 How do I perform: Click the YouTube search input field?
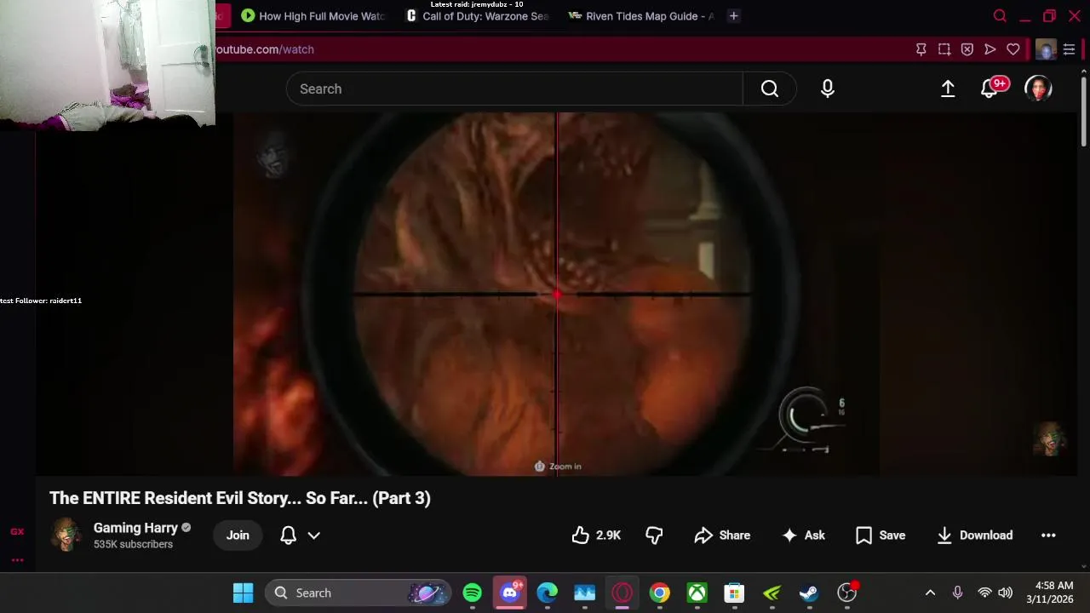point(514,89)
